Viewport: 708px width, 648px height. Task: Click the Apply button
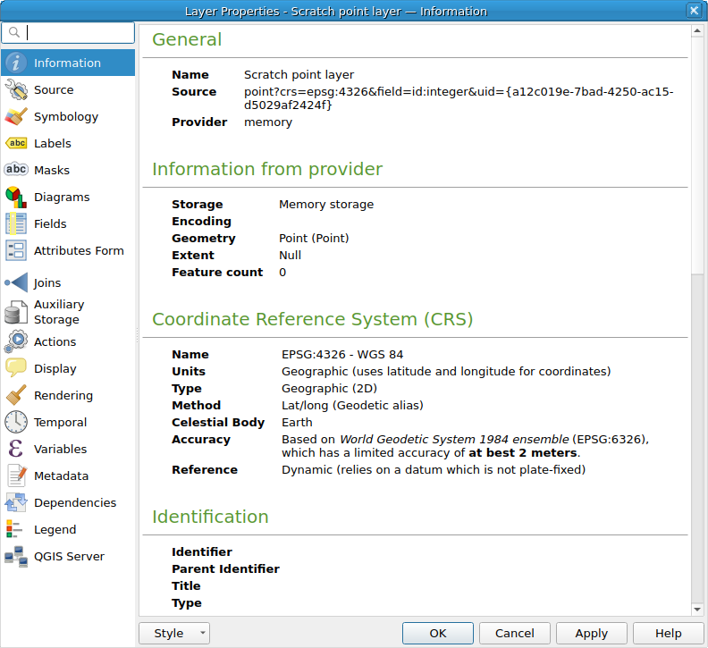(x=591, y=633)
